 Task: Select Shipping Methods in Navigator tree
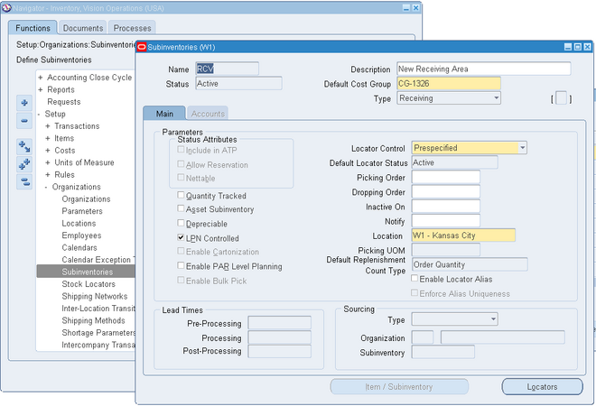coord(94,320)
